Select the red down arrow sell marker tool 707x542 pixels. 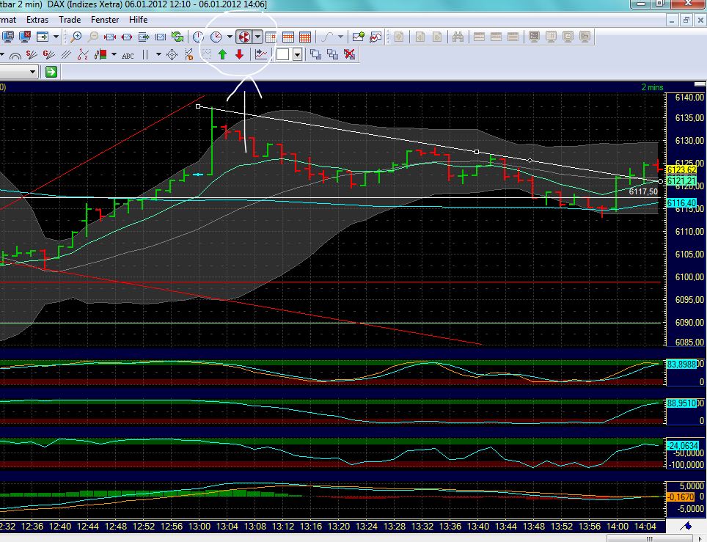coord(239,54)
